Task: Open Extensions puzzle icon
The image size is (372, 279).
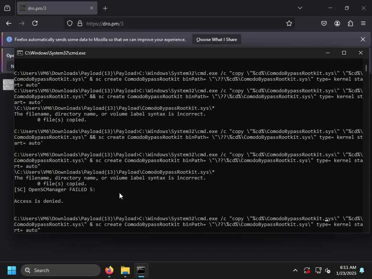Action: pos(350,23)
